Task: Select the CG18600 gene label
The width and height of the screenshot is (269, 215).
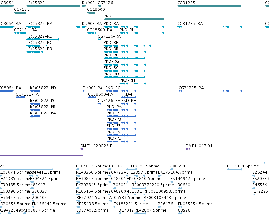Action: [96, 9]
